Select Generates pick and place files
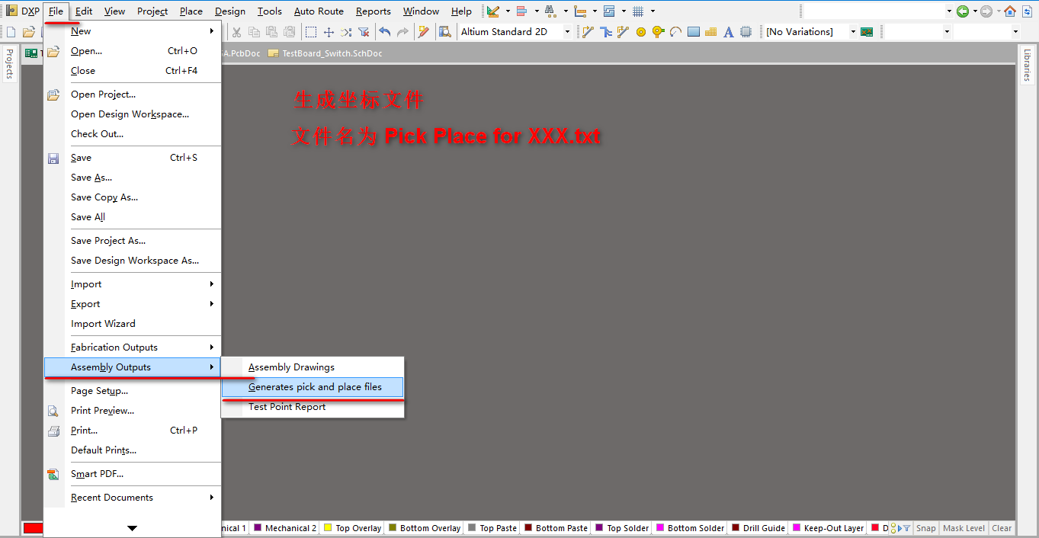Viewport: 1039px width, 538px height. (x=315, y=387)
